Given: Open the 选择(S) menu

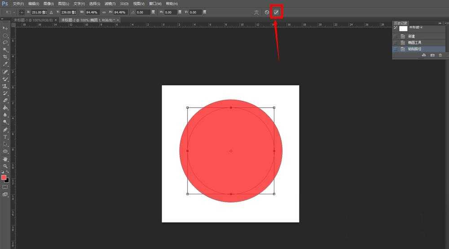Looking at the screenshot, I should 94,4.
